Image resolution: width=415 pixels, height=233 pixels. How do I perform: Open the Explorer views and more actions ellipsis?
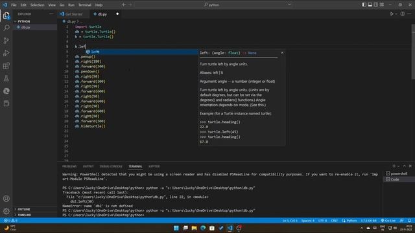(51, 14)
